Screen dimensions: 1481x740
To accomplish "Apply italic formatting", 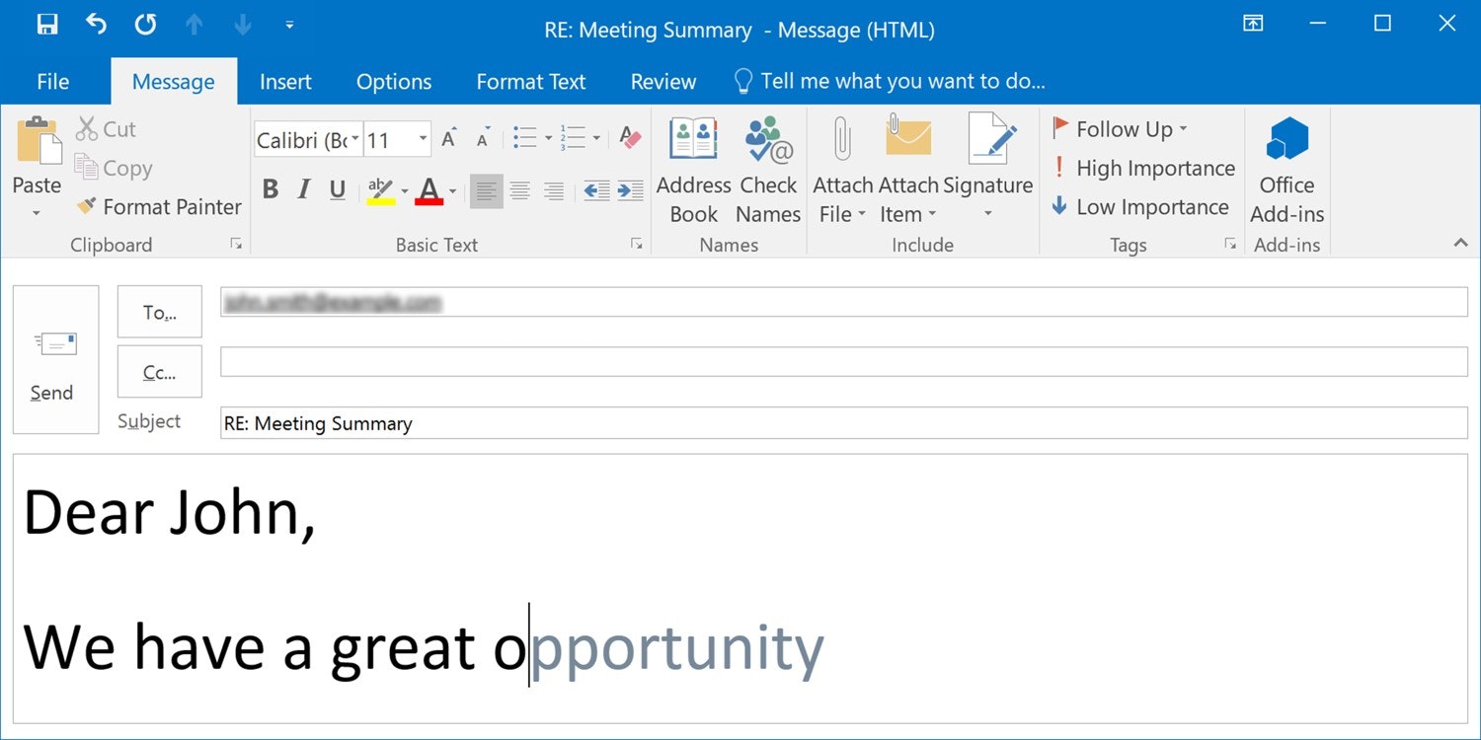I will [302, 189].
